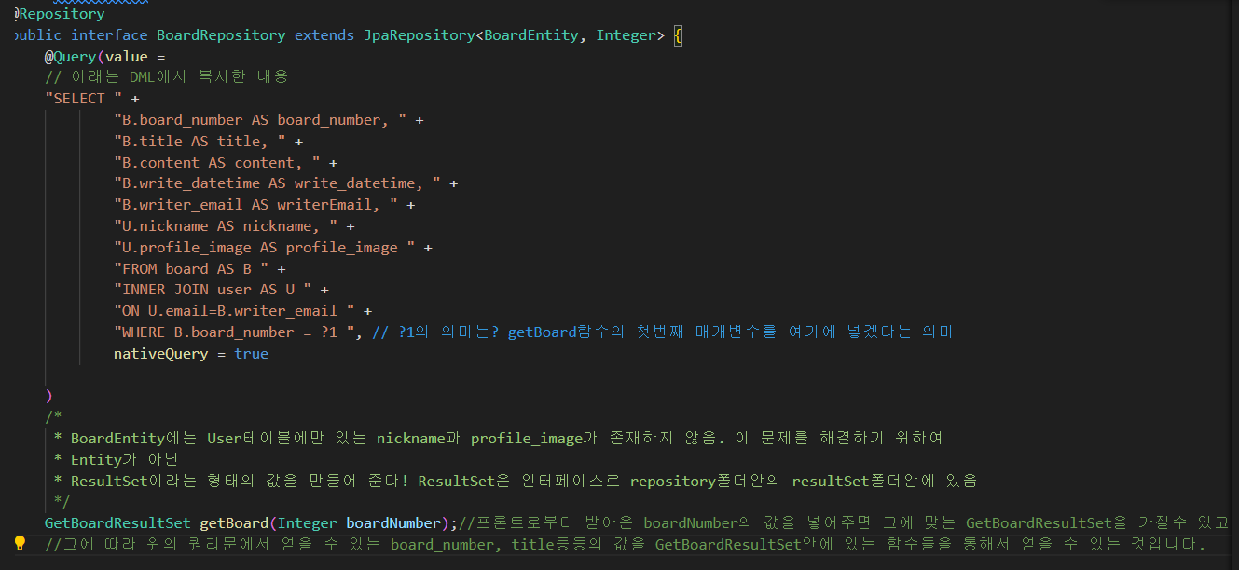The width and height of the screenshot is (1239, 570).
Task: Click the ON U.email=B.writer_email line
Action: 242,311
